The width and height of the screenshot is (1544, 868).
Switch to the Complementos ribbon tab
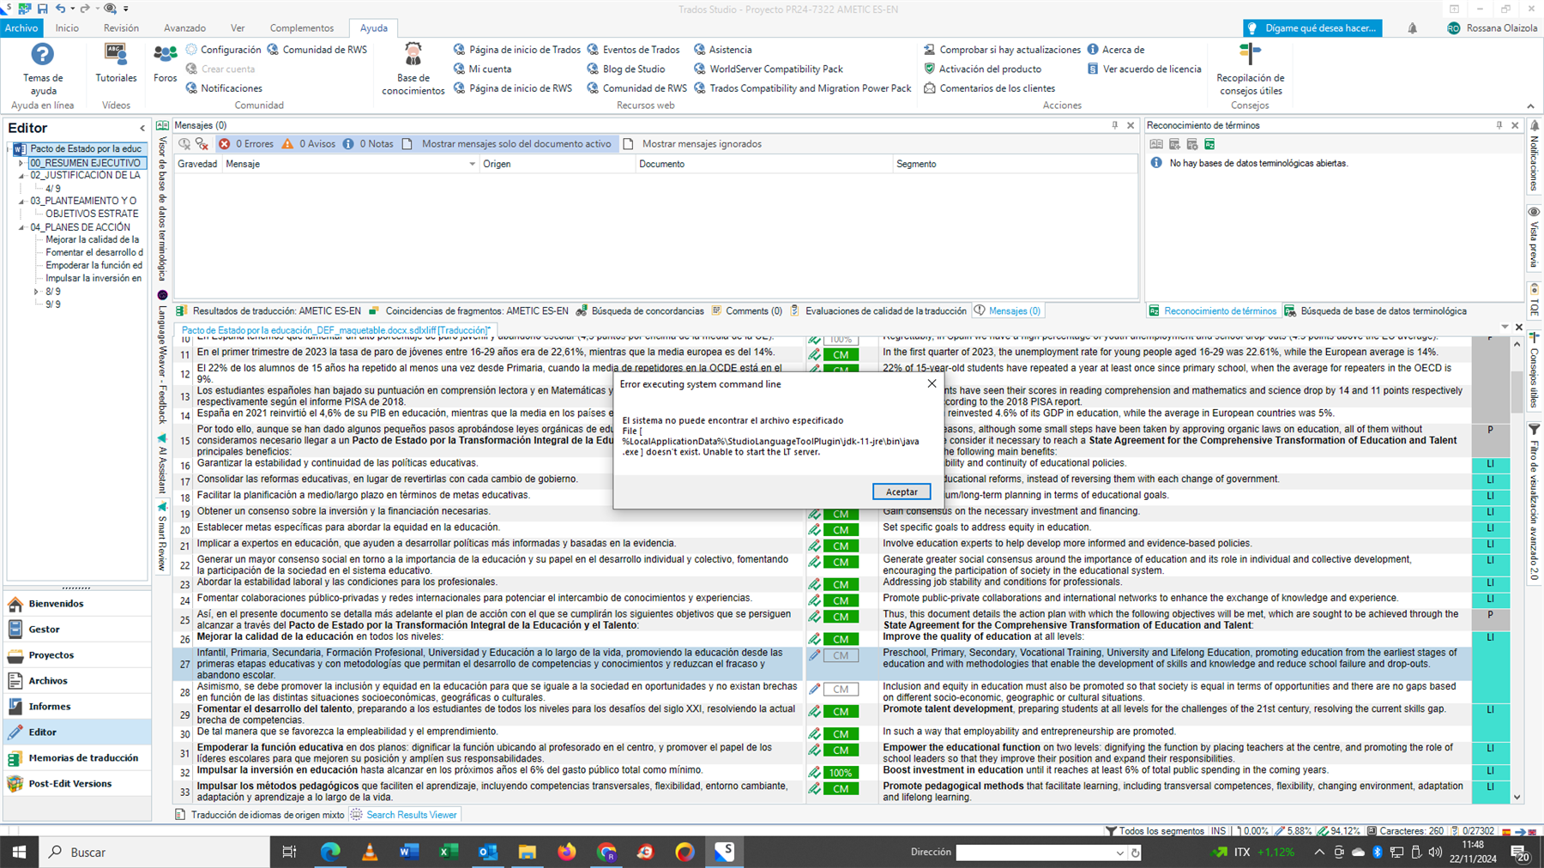302,28
